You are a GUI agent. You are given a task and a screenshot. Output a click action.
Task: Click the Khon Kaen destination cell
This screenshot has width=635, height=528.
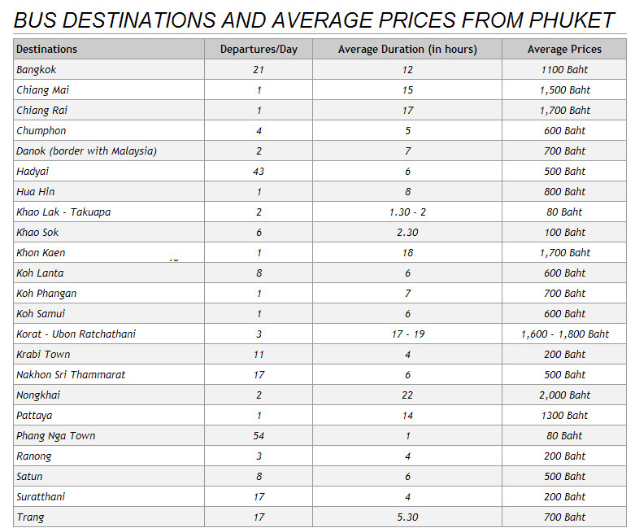[109, 252]
